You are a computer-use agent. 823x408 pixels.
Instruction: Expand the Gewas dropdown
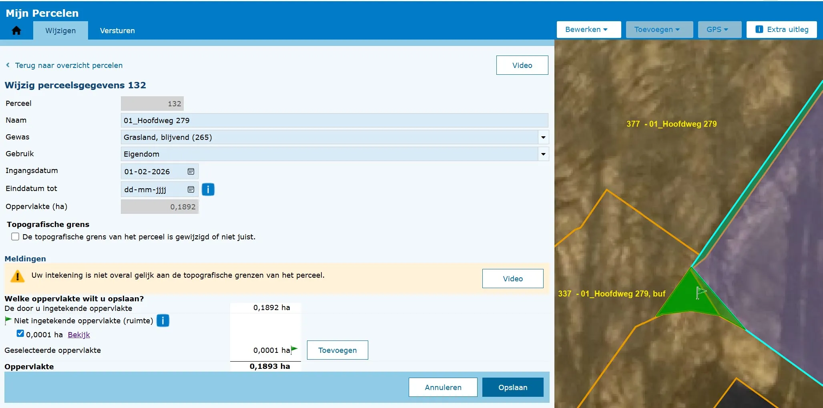coord(543,137)
